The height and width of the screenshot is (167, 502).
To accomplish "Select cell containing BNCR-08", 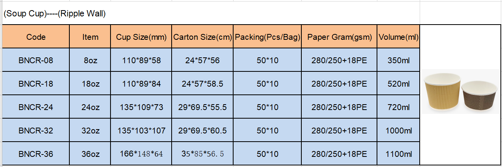I will [x=36, y=60].
